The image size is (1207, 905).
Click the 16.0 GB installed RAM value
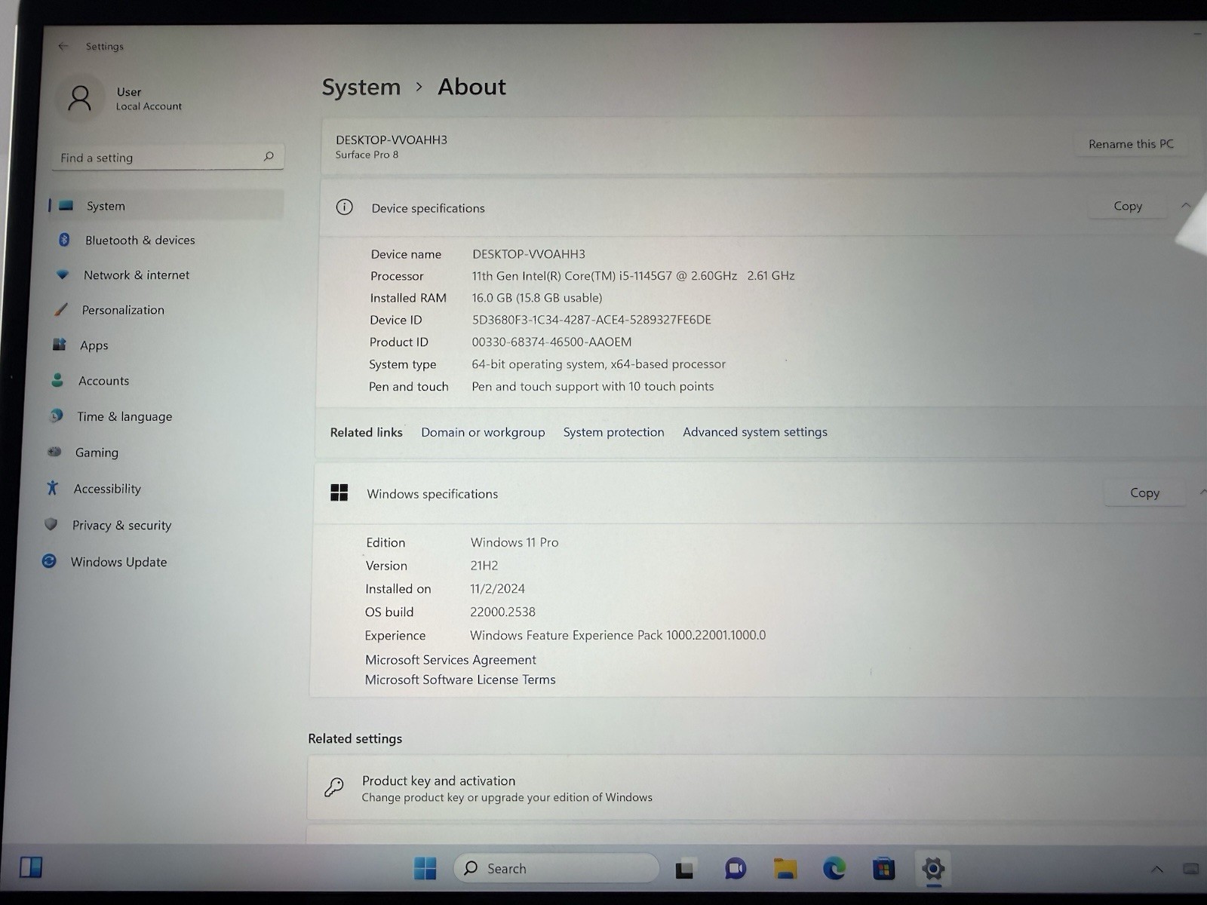point(537,298)
